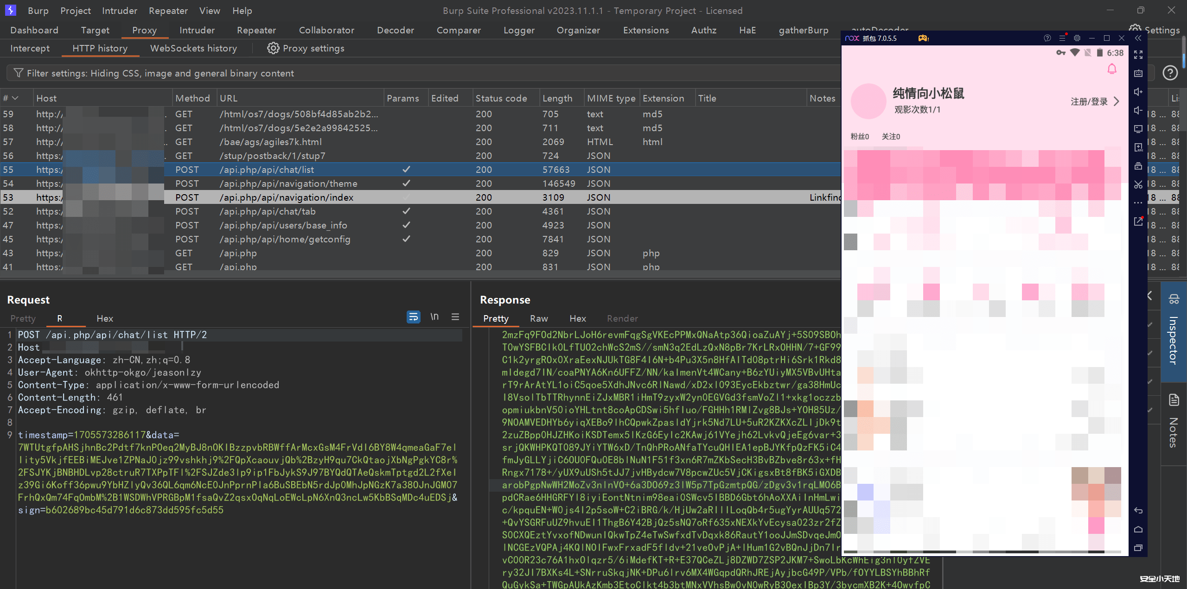Click the Nox emulator fullscreen icon

pos(1138,55)
